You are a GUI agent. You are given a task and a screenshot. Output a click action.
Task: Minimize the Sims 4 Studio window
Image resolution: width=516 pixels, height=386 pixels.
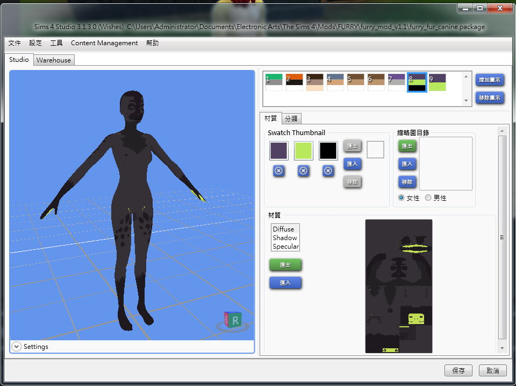coord(465,9)
